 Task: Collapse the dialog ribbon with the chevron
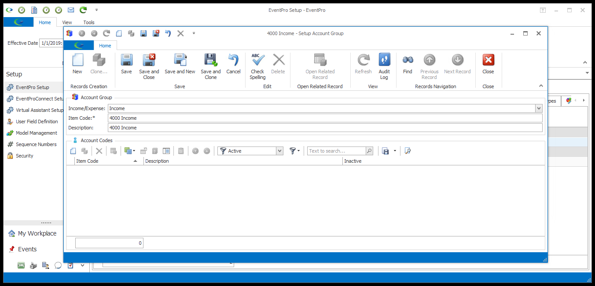(x=541, y=86)
